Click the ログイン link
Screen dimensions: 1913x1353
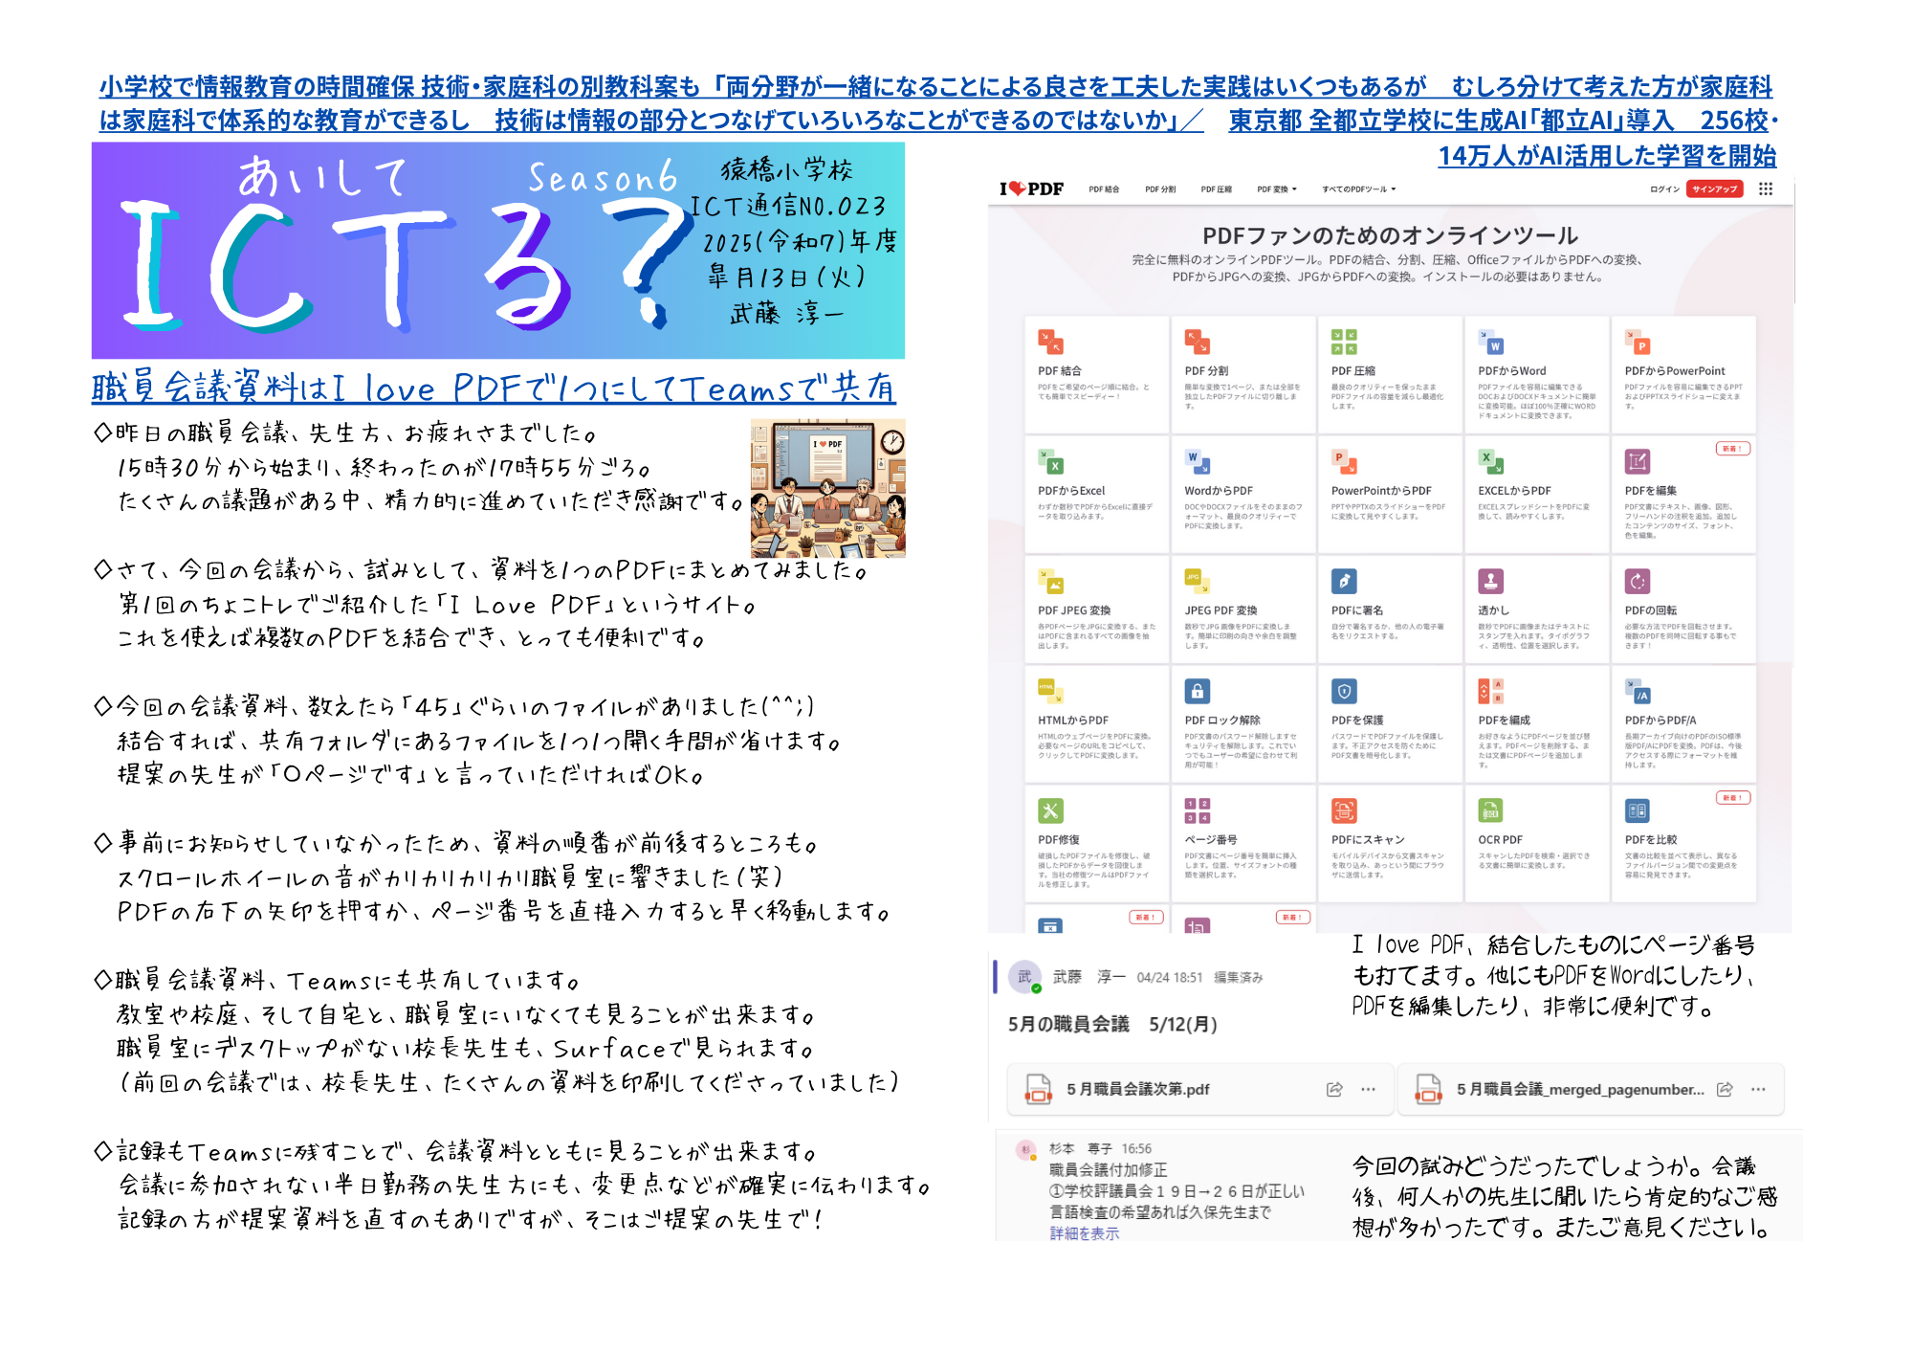(x=1664, y=189)
